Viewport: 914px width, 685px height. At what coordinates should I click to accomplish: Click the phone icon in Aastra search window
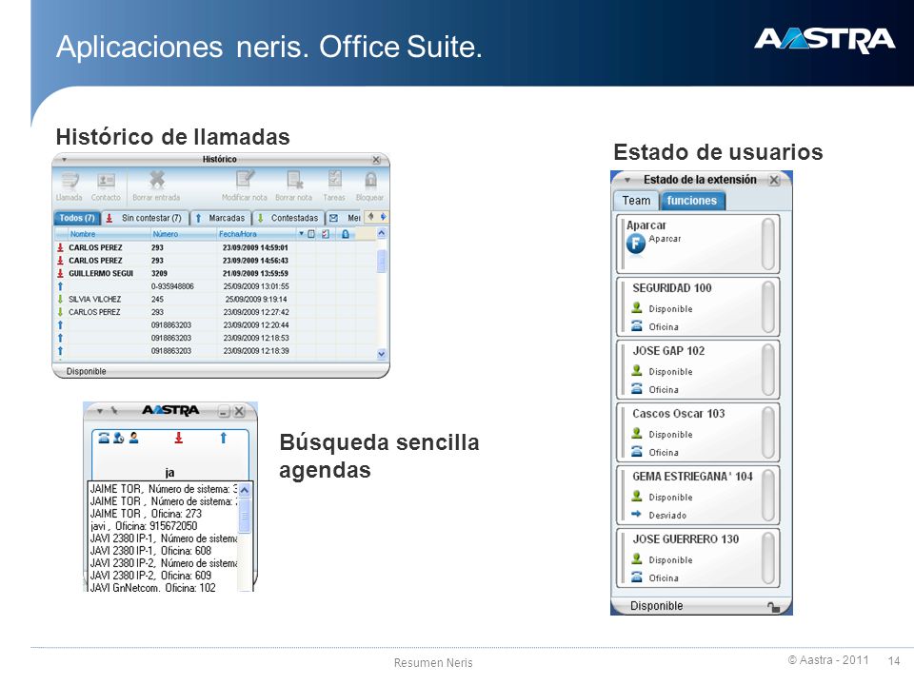pos(104,438)
